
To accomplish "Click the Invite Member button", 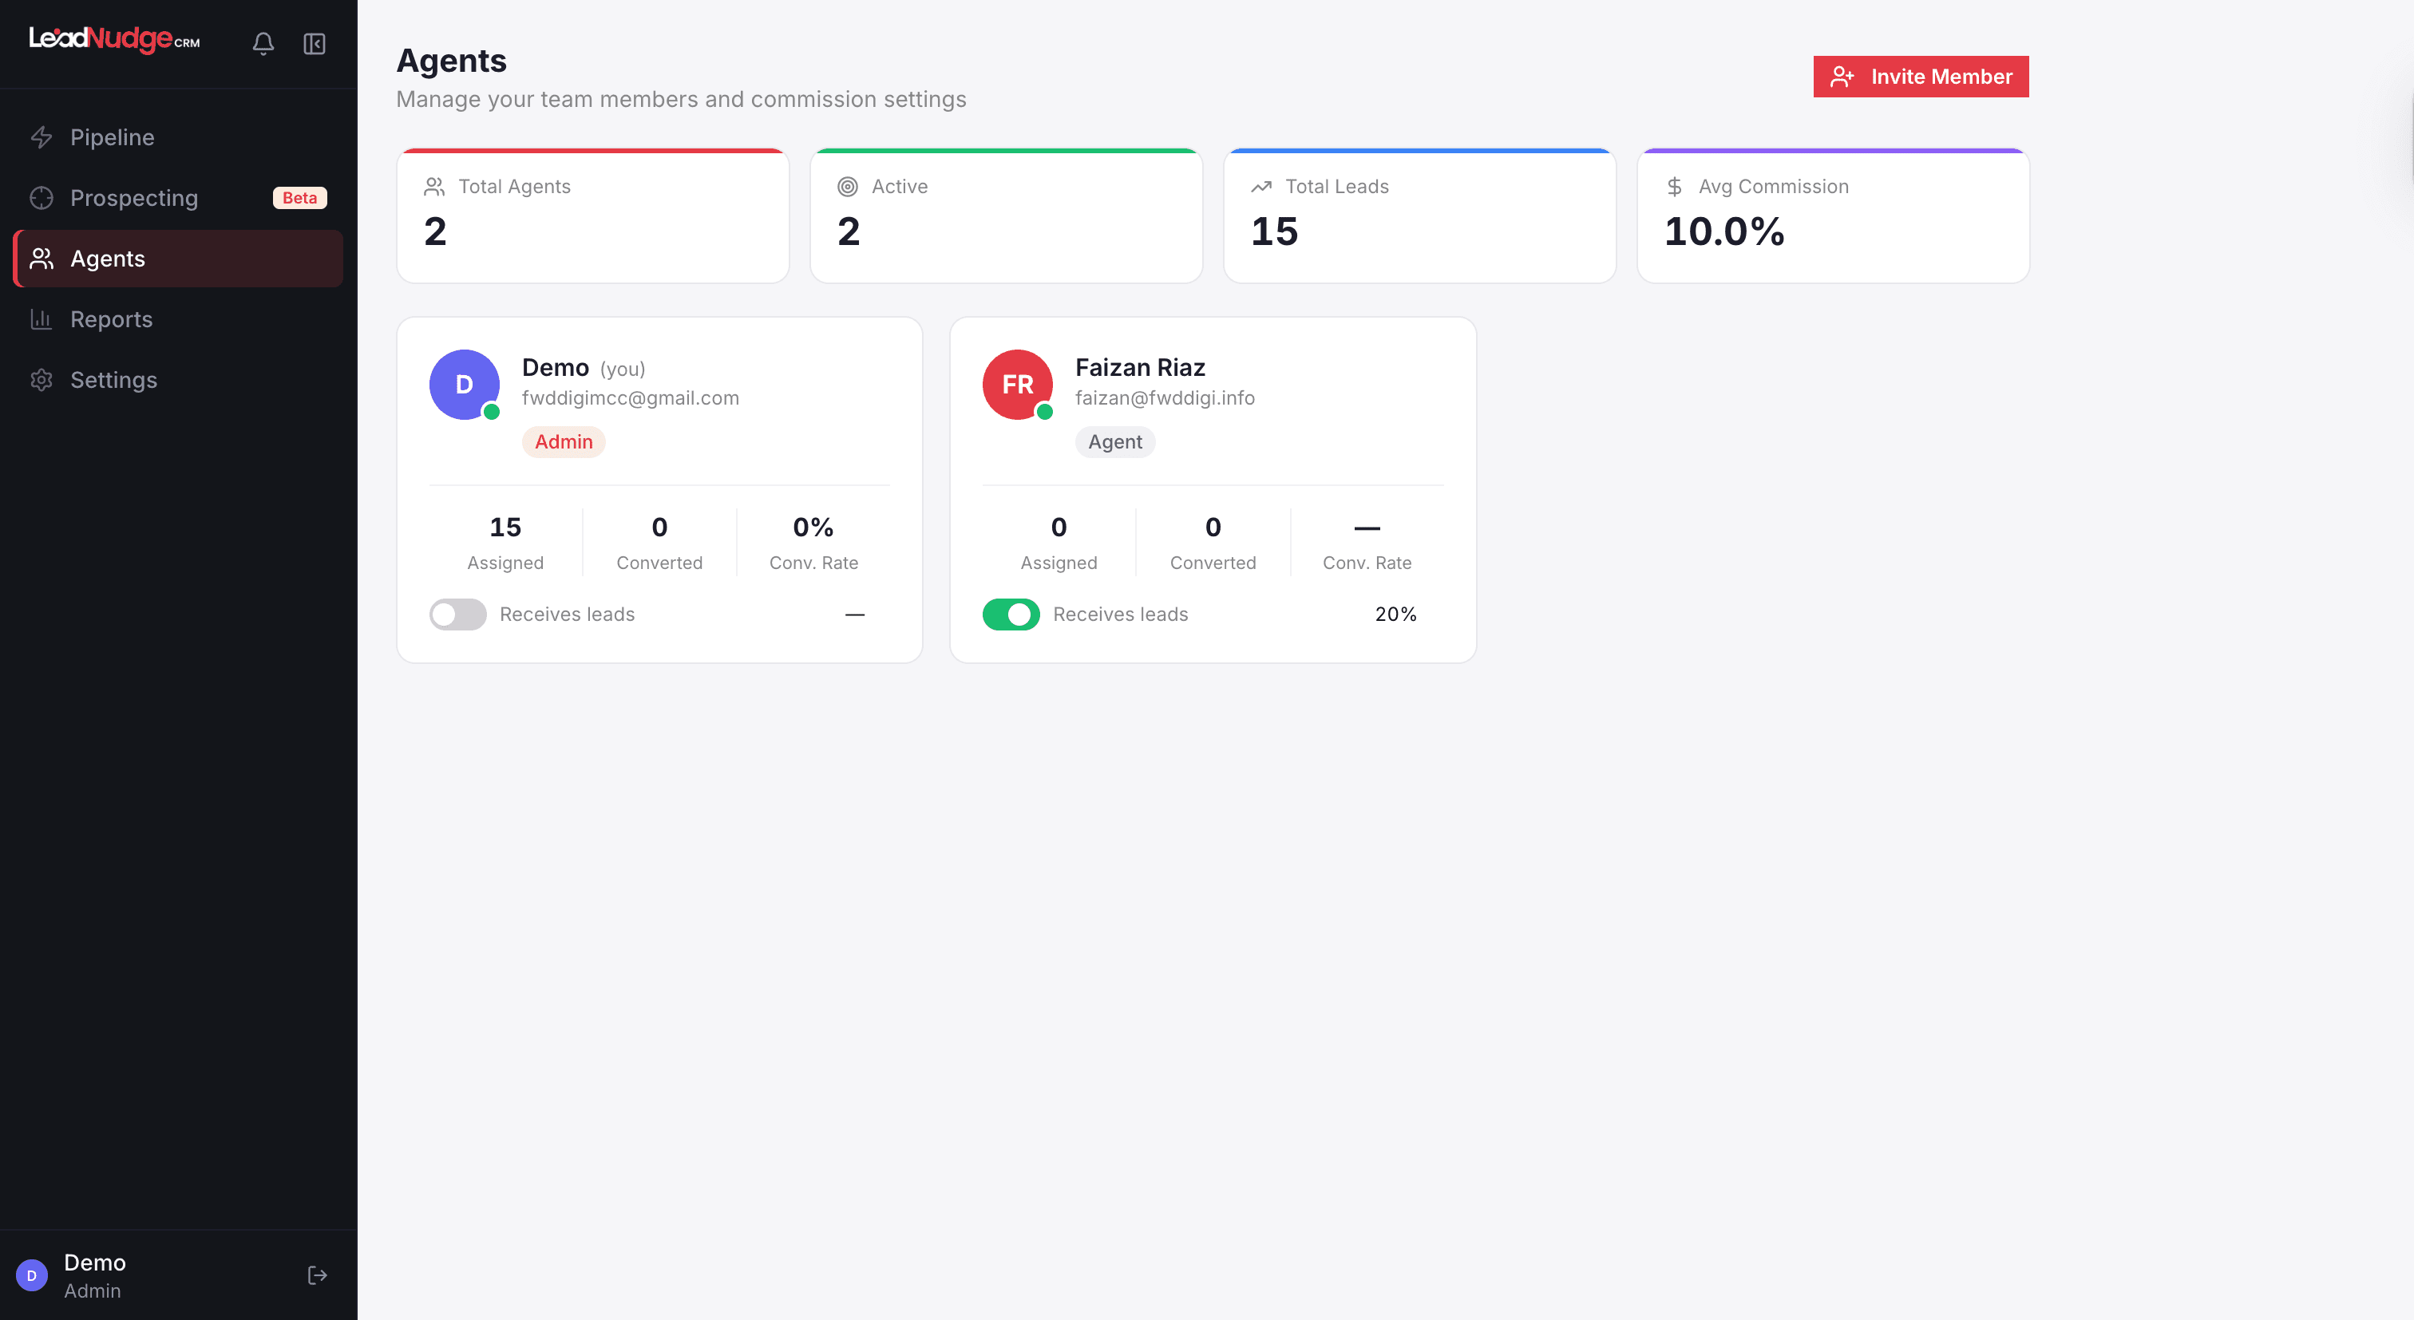I will 1921,77.
